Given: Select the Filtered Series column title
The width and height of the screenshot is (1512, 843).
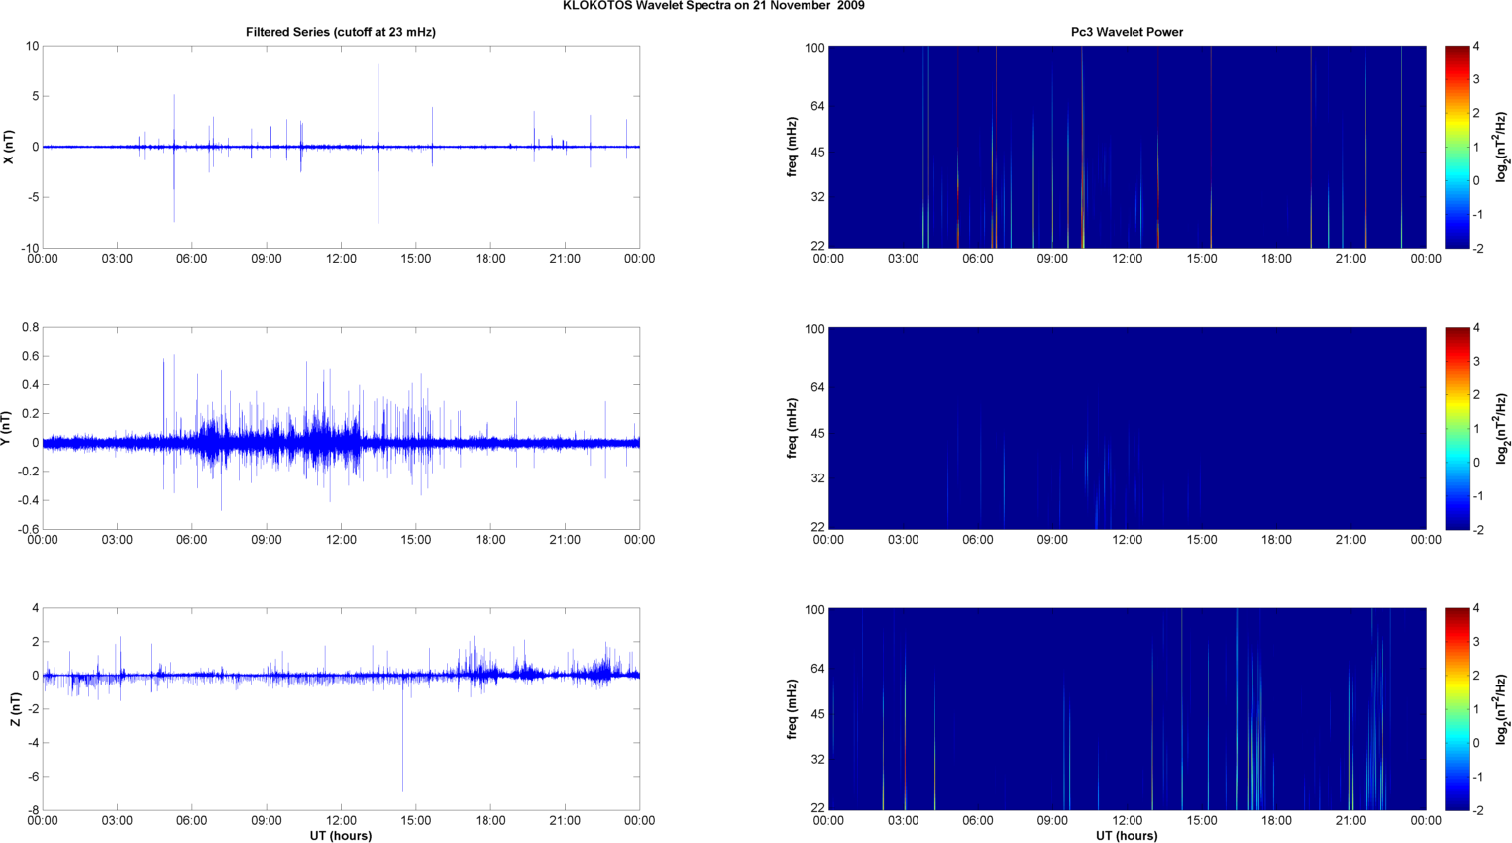Looking at the screenshot, I should tap(340, 32).
